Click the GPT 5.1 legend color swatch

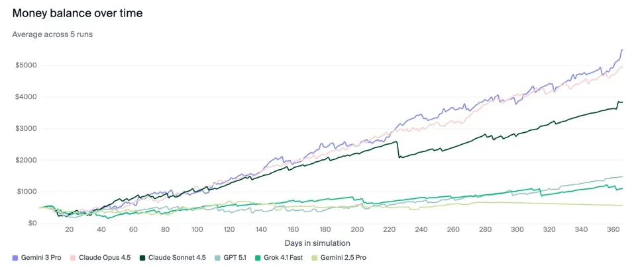(x=218, y=257)
